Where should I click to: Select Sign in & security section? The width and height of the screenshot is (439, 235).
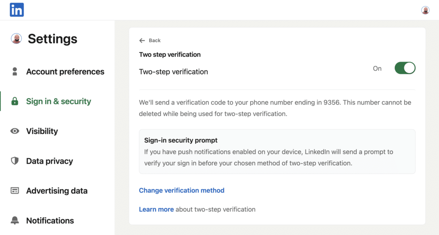[x=58, y=101]
